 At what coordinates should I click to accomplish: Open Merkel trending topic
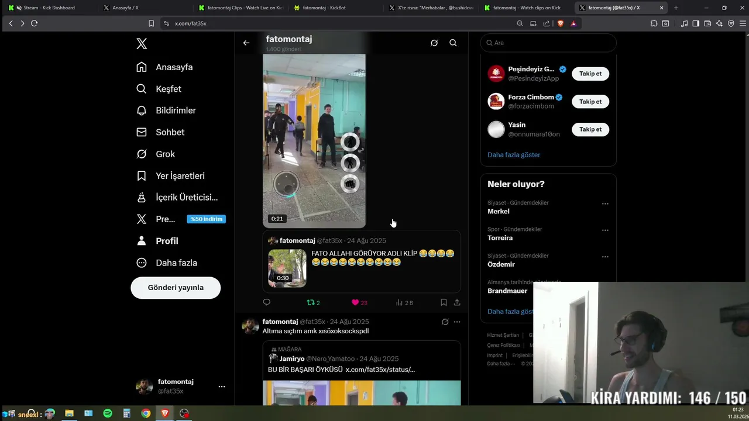[499, 211]
